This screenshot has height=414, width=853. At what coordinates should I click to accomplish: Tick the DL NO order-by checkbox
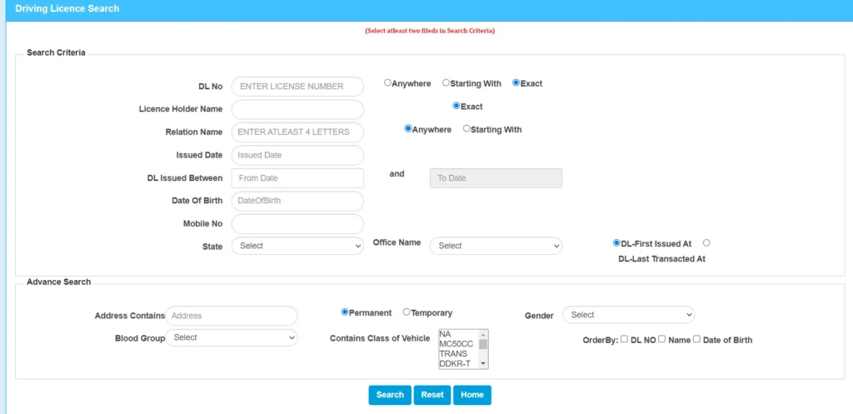click(625, 339)
